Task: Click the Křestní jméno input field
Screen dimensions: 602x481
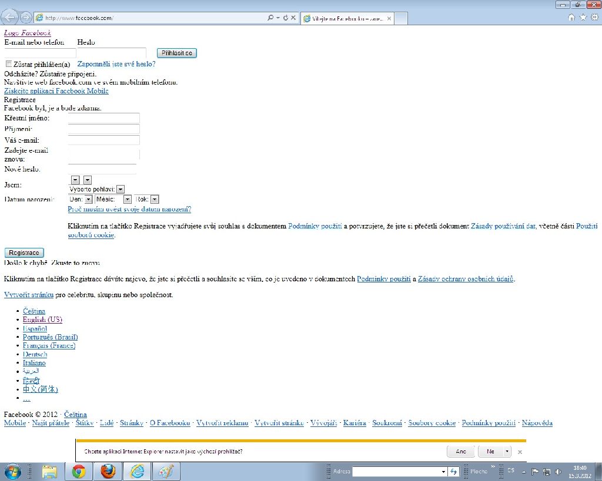Action: [103, 118]
